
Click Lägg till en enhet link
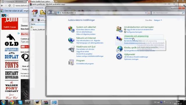(x=83, y=52)
